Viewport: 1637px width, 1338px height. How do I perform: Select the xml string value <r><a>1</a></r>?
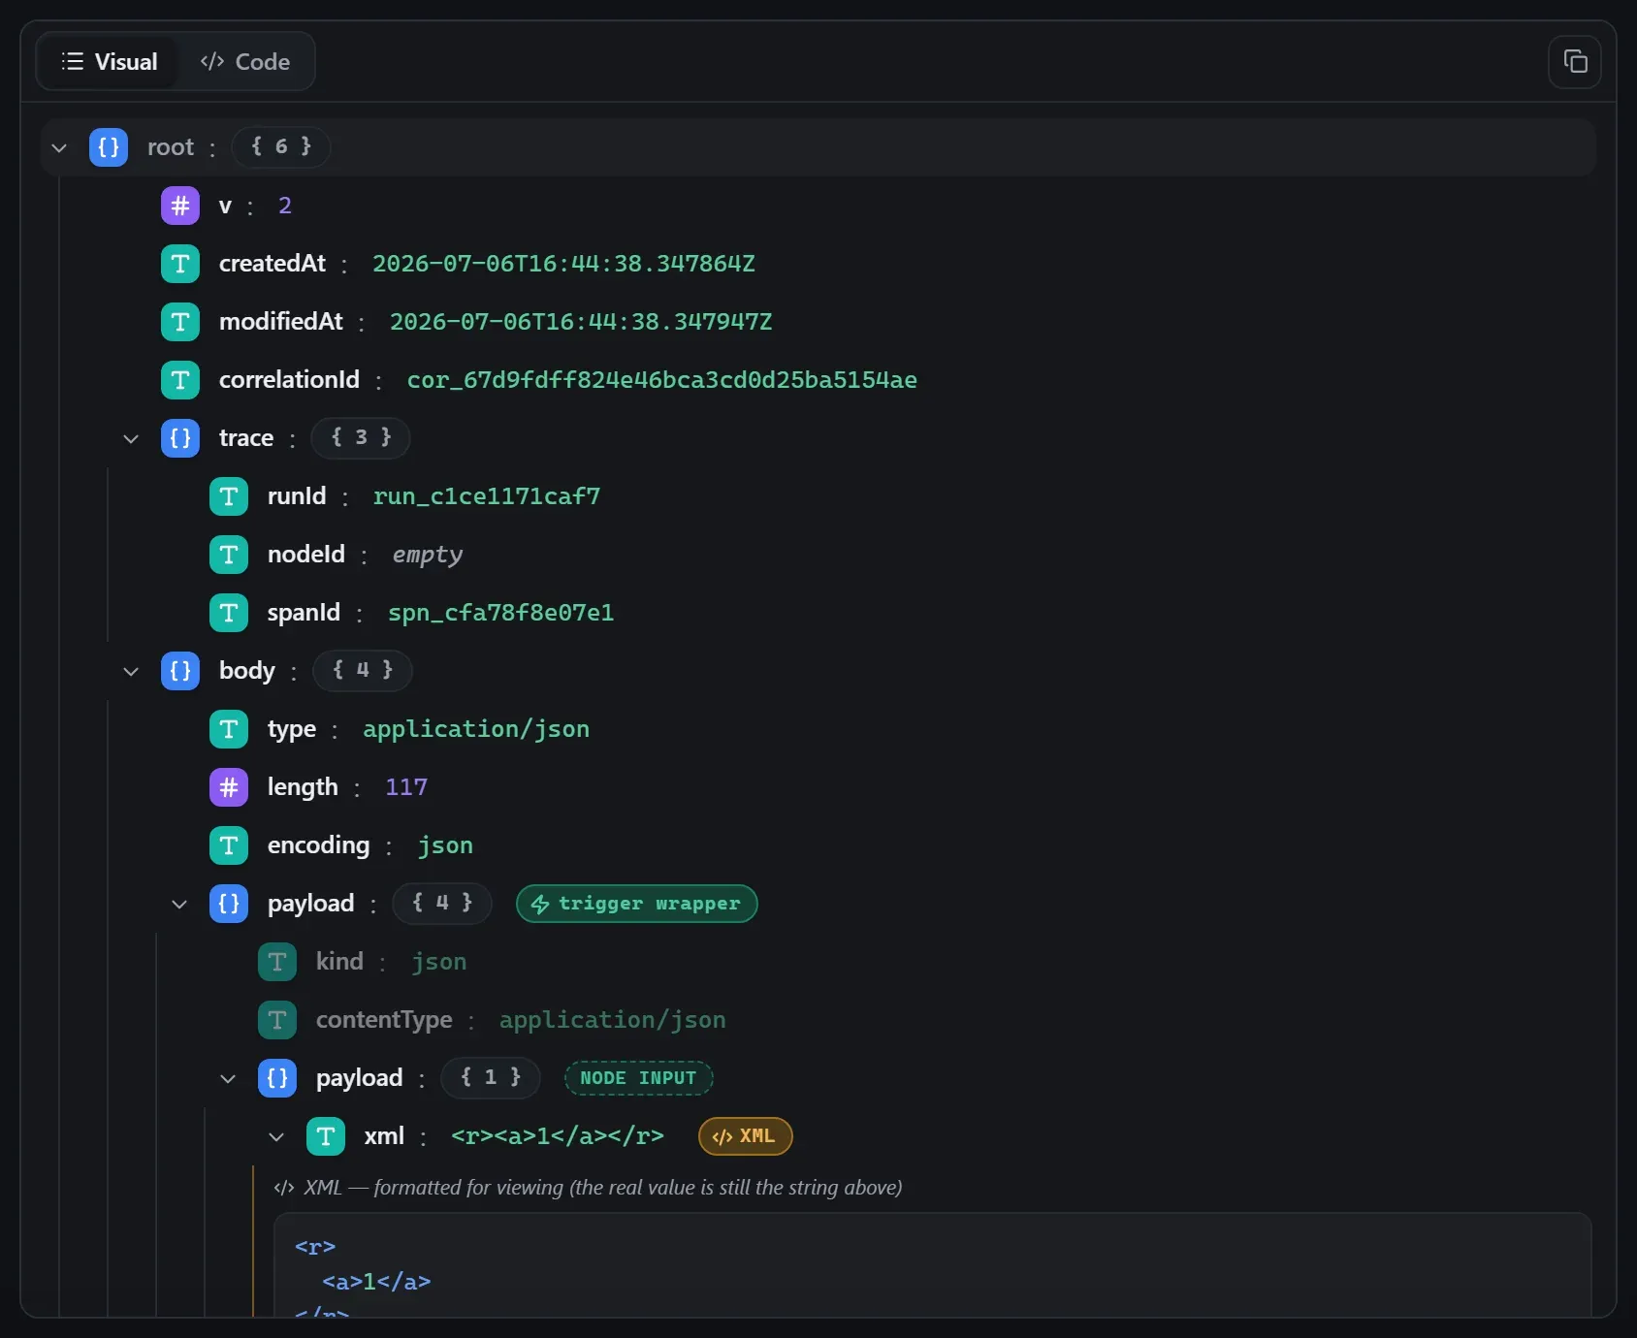(x=558, y=1136)
